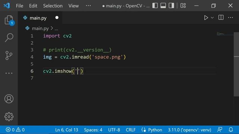Minimize the VS Code window

click(x=196, y=6)
